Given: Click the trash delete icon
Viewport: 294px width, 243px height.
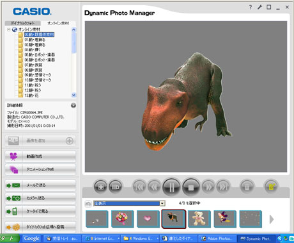Looking at the screenshot, I should (247, 187).
